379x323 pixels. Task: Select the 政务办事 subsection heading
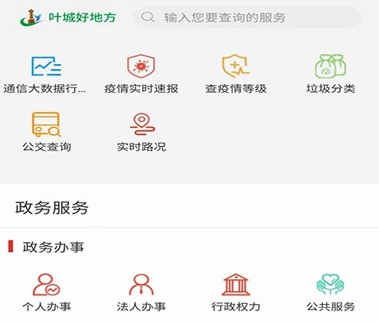pos(53,247)
